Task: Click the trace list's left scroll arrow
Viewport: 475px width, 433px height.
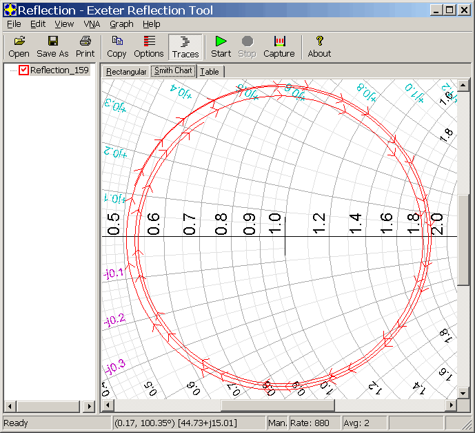Action: tap(10, 406)
